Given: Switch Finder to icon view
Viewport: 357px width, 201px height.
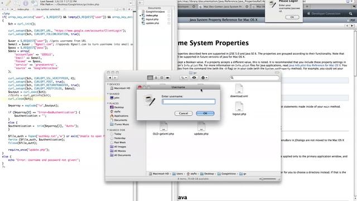Looking at the screenshot, I should pyautogui.click(x=150, y=78).
